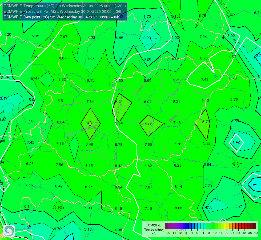The width and height of the screenshot is (261, 240).
Task: Click the 8.78 dew point value
Action: point(119,144)
